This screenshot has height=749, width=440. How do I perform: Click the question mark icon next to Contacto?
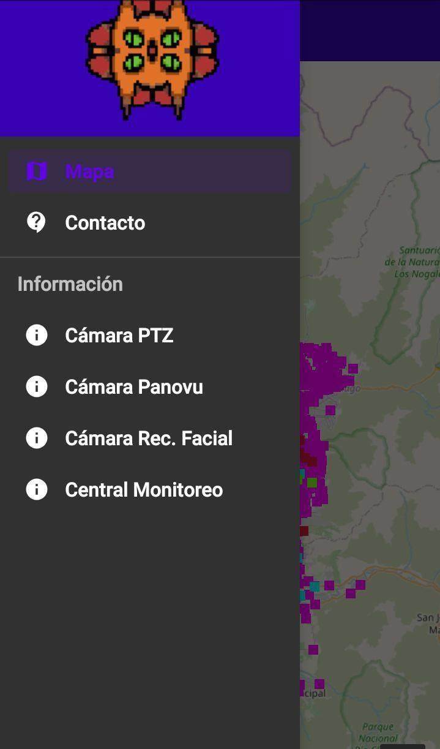click(37, 222)
